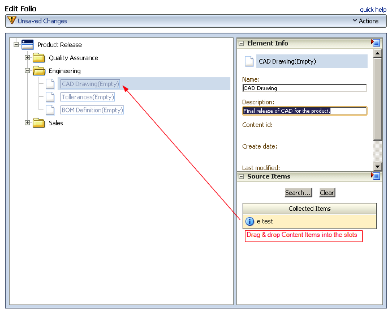Collapse the Engineering folder node

pyautogui.click(x=27, y=70)
